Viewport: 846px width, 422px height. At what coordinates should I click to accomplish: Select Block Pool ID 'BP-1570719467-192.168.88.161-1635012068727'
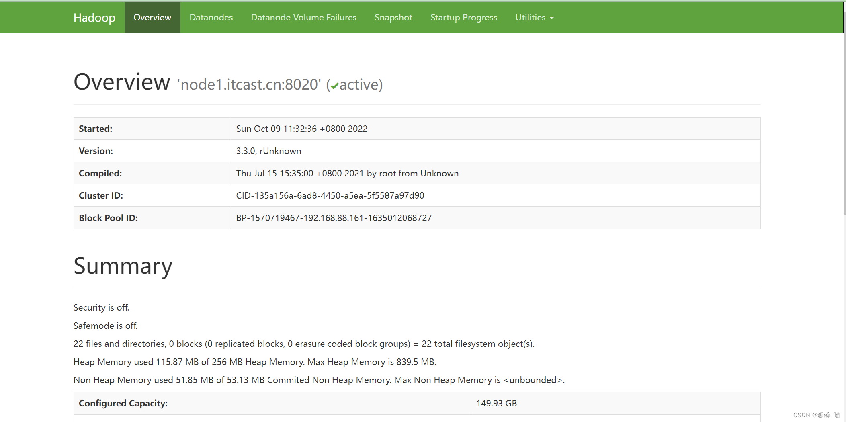[334, 218]
